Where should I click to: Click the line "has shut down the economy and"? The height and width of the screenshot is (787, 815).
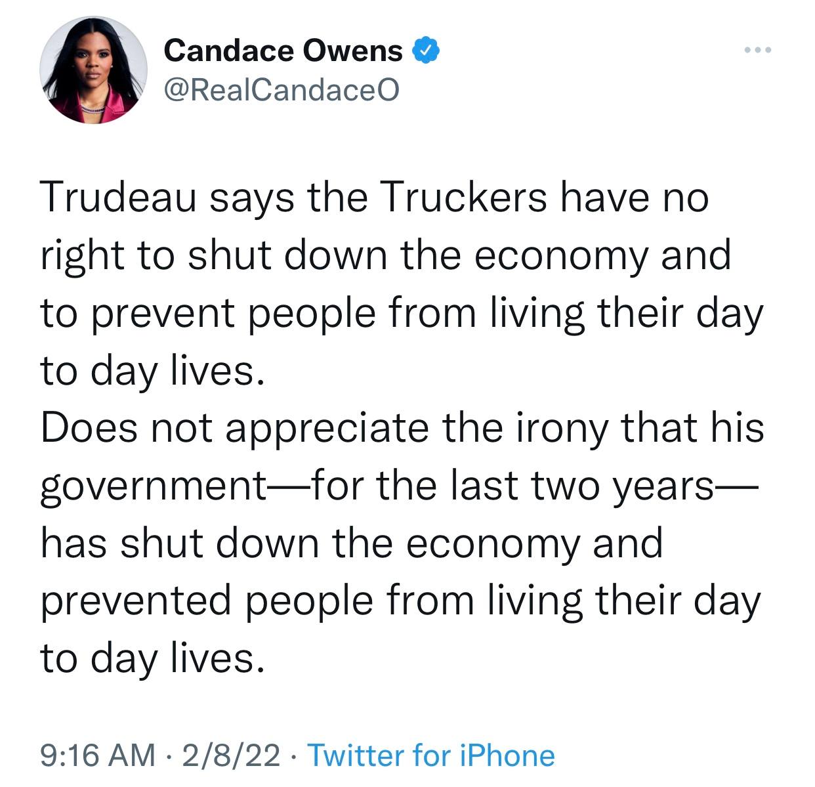(351, 543)
